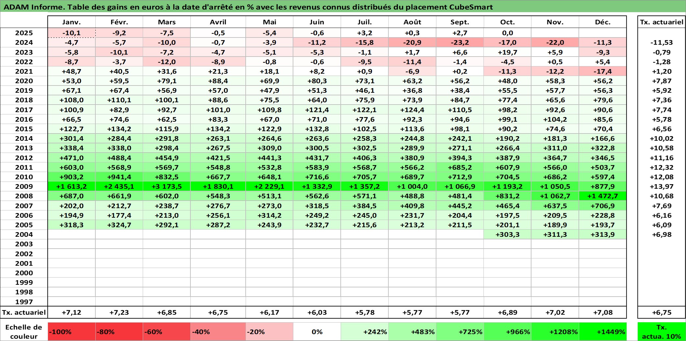Click the +6,98 actuarial rate for 2004
The width and height of the screenshot is (686, 341).
(662, 234)
